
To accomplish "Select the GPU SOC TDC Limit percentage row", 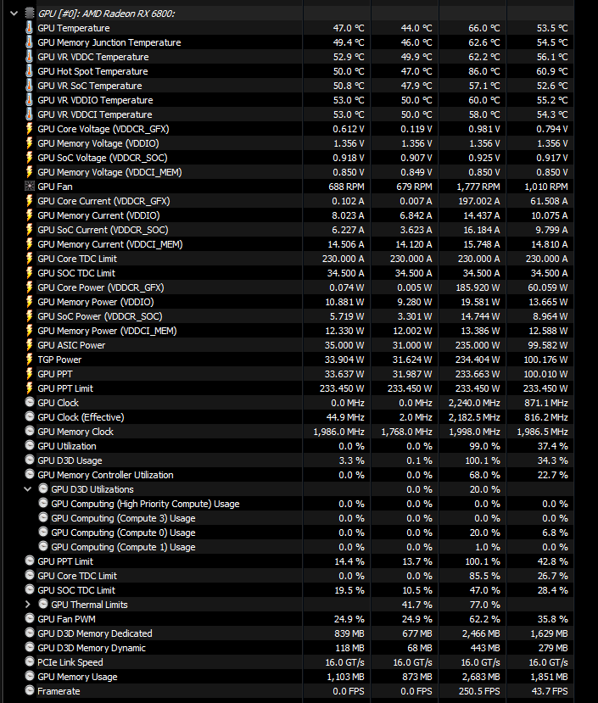I will coord(299,590).
